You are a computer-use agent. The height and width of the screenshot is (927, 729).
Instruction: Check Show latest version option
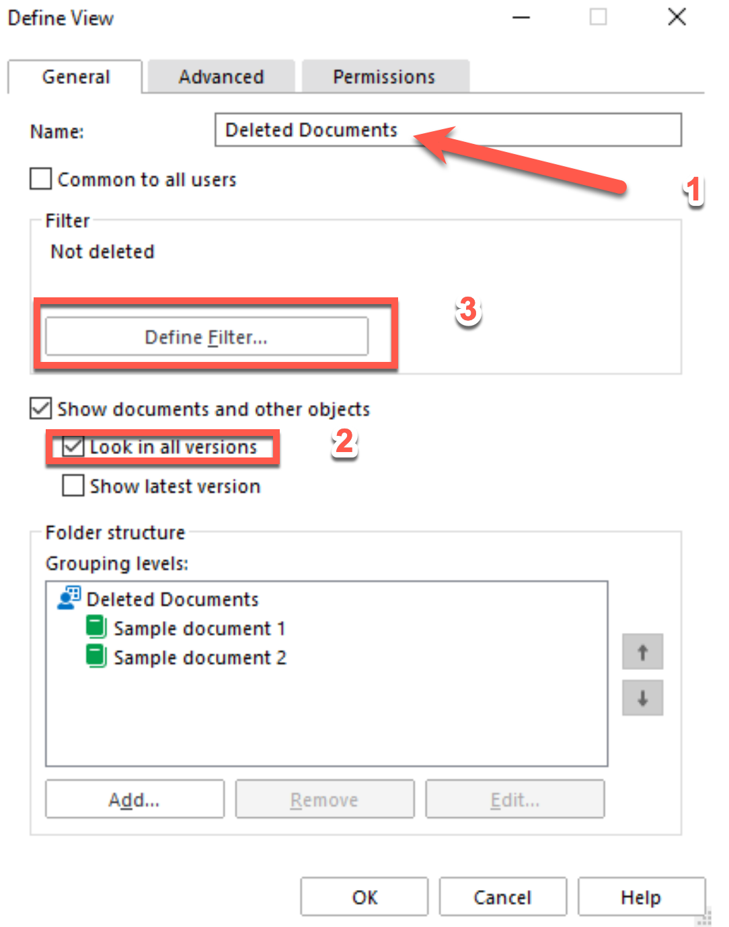point(73,485)
